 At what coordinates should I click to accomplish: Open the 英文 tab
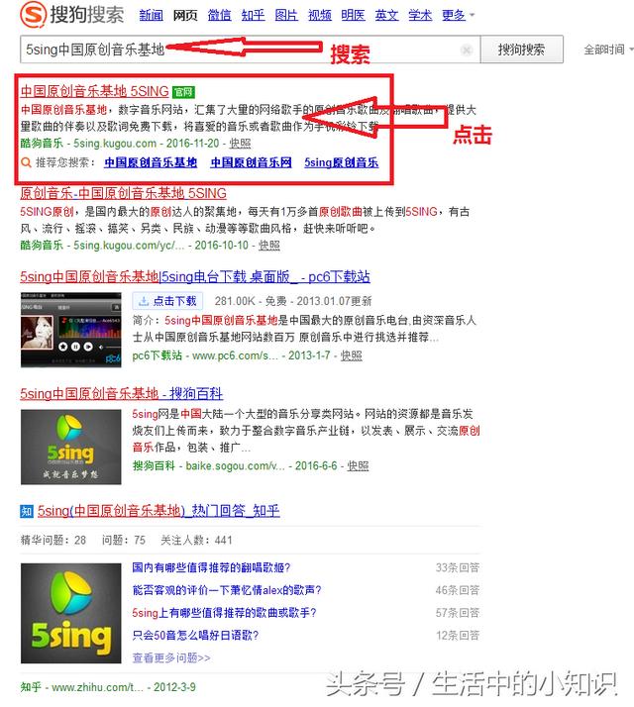pyautogui.click(x=386, y=15)
